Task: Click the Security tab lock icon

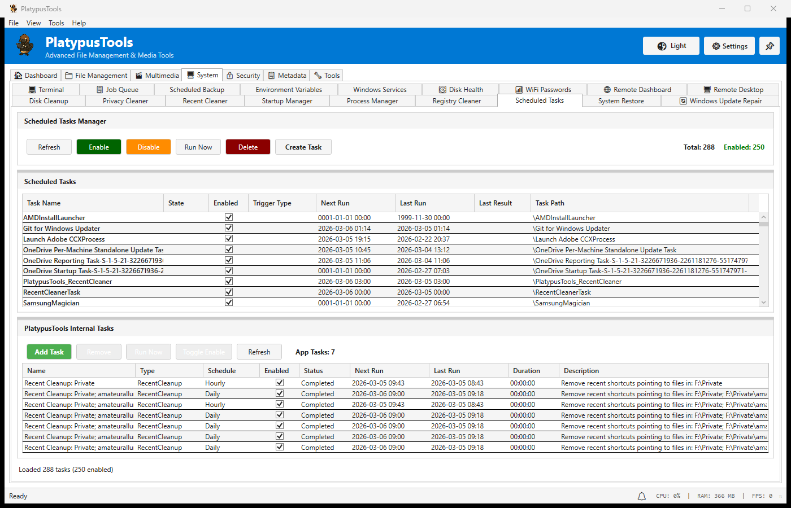Action: [230, 76]
